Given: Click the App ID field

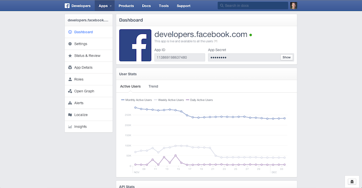Looking at the screenshot, I should click(x=180, y=57).
